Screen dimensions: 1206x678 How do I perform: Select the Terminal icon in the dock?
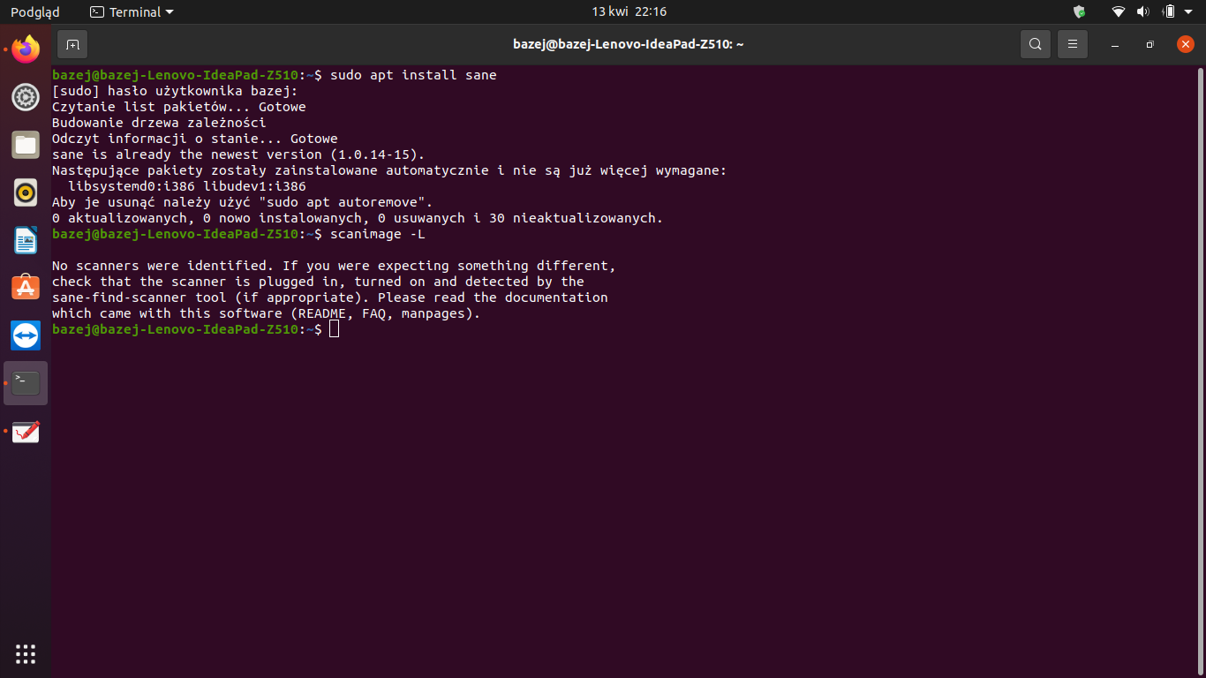(x=26, y=383)
